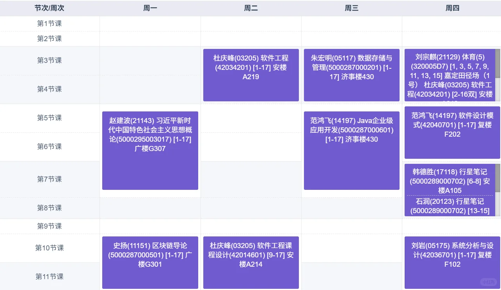Click the 周一 column header
The width and height of the screenshot is (501, 290).
click(150, 8)
